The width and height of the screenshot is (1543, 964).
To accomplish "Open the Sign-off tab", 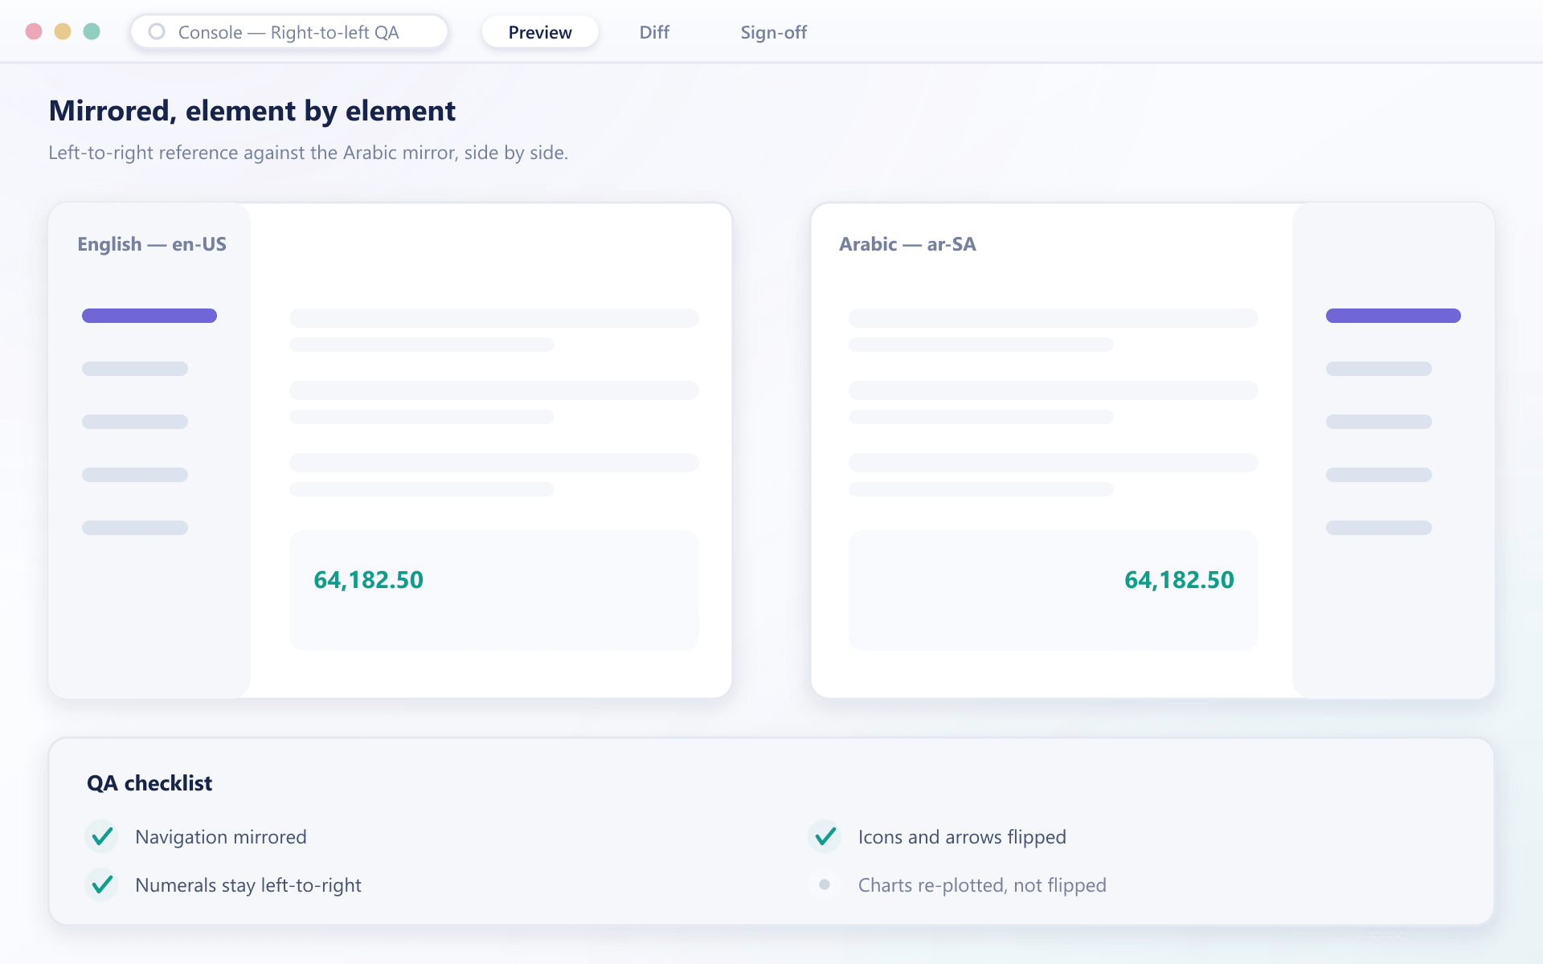I will (x=773, y=32).
